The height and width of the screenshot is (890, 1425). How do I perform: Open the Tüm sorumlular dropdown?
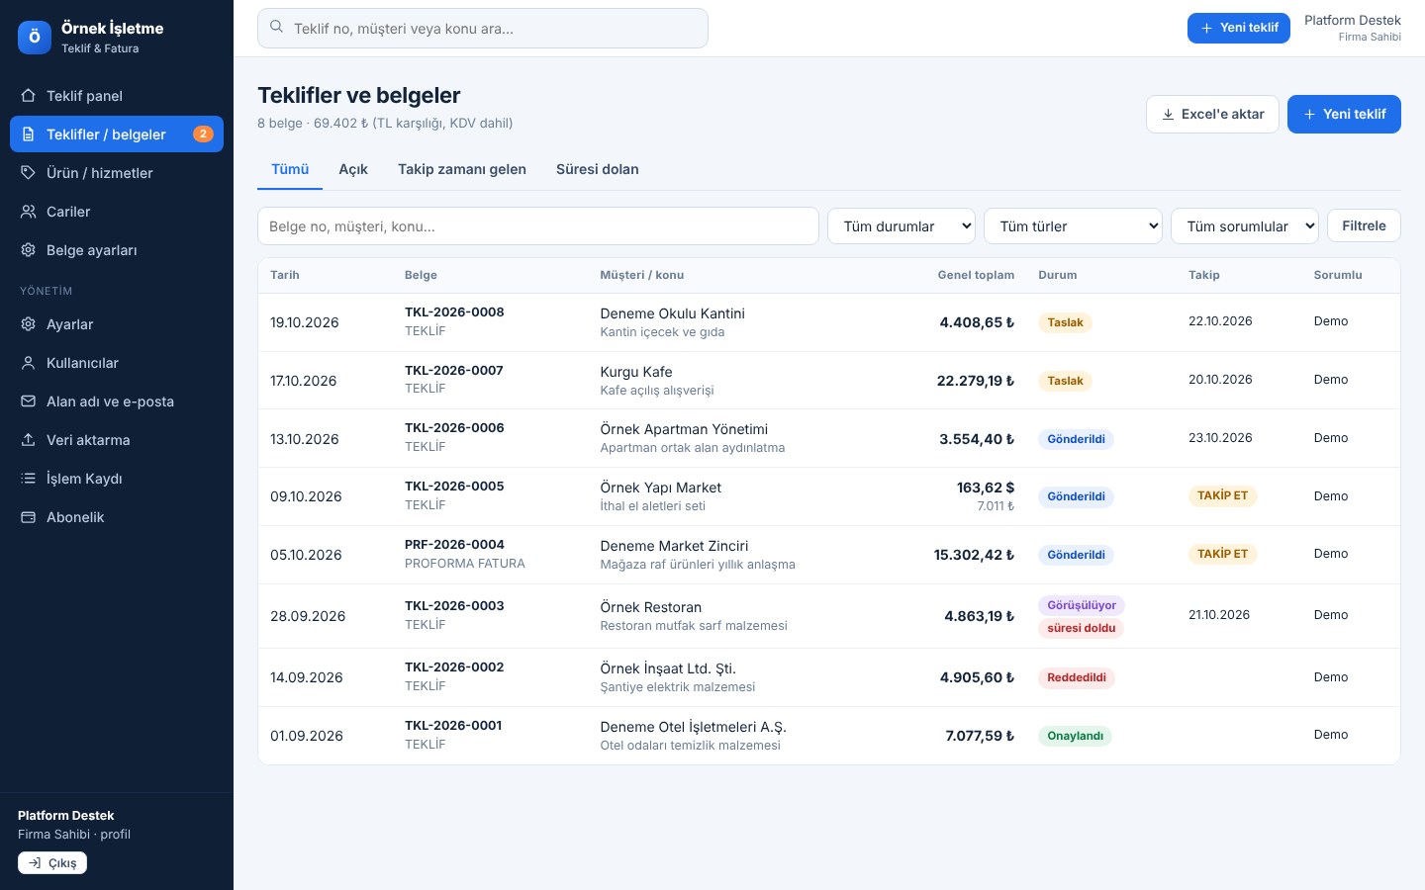[1245, 226]
